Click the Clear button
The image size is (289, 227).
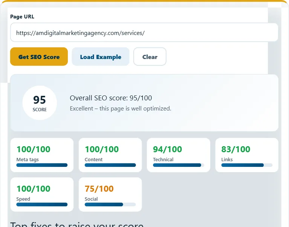click(150, 57)
